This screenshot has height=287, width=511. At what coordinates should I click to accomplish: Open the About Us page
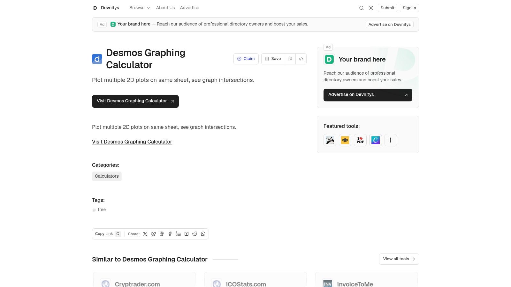[x=165, y=8]
